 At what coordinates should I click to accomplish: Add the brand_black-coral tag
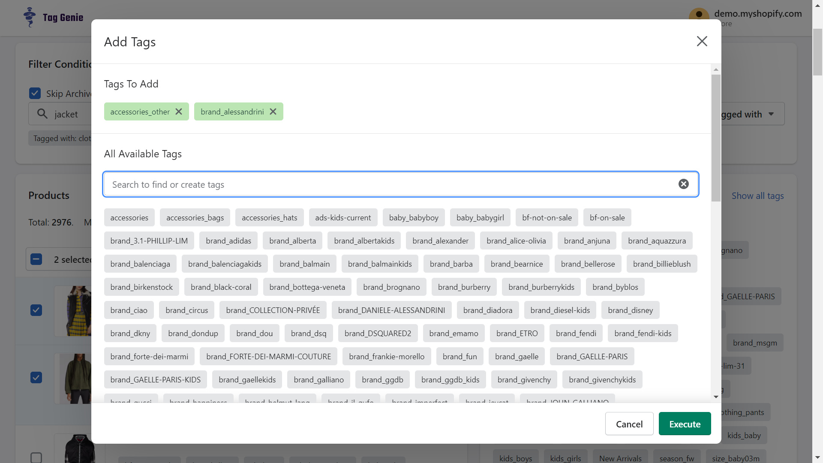point(221,287)
